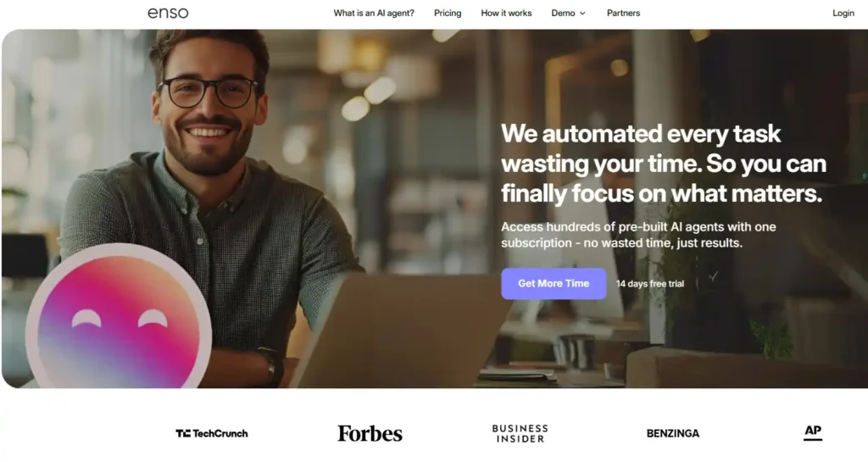The image size is (868, 462).
Task: Open How it works
Action: tap(506, 13)
